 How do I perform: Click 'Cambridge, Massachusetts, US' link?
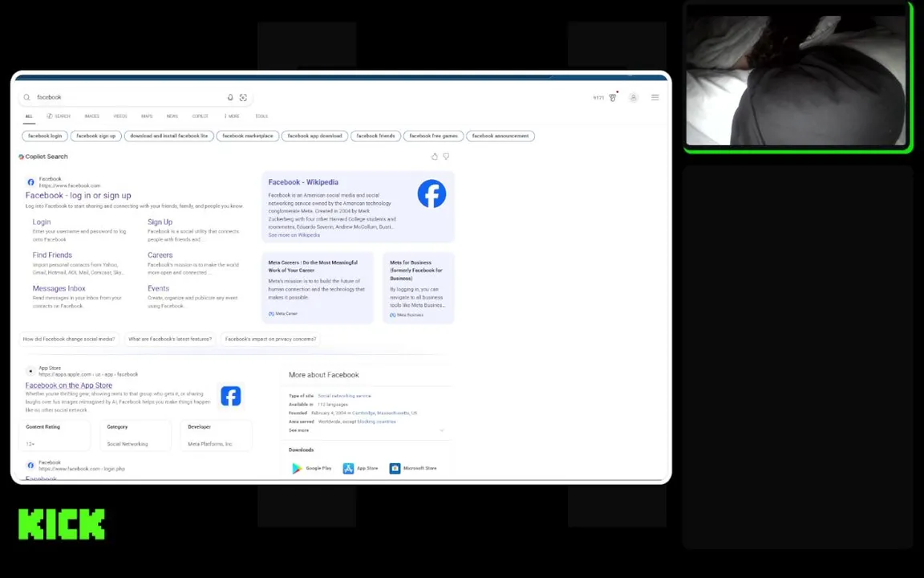[384, 413]
